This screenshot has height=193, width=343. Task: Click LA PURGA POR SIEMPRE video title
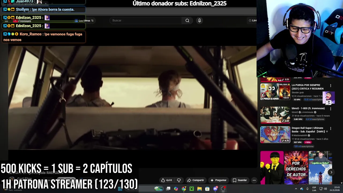[x=308, y=87]
